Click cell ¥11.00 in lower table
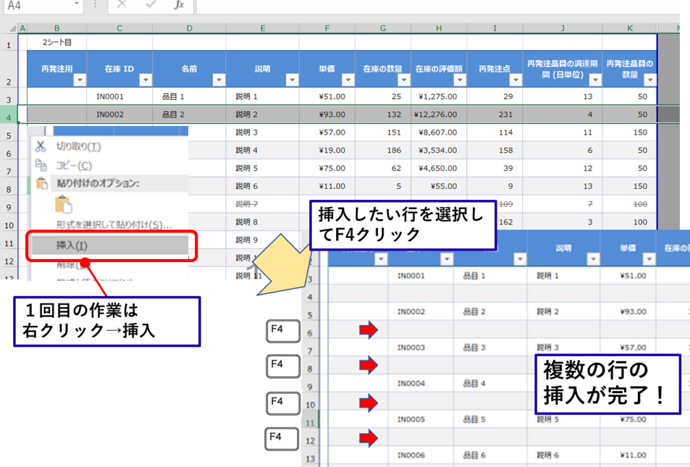 628,456
